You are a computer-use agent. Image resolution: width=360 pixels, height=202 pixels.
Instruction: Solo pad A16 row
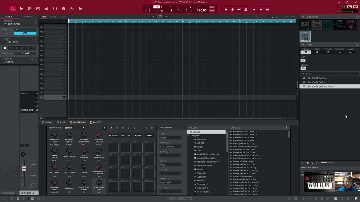point(65,27)
